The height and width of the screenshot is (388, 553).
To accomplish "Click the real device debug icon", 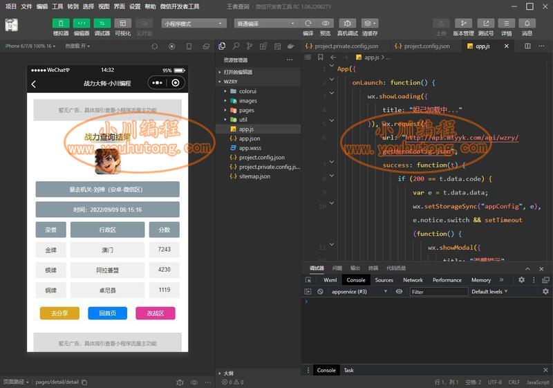I will [348, 24].
